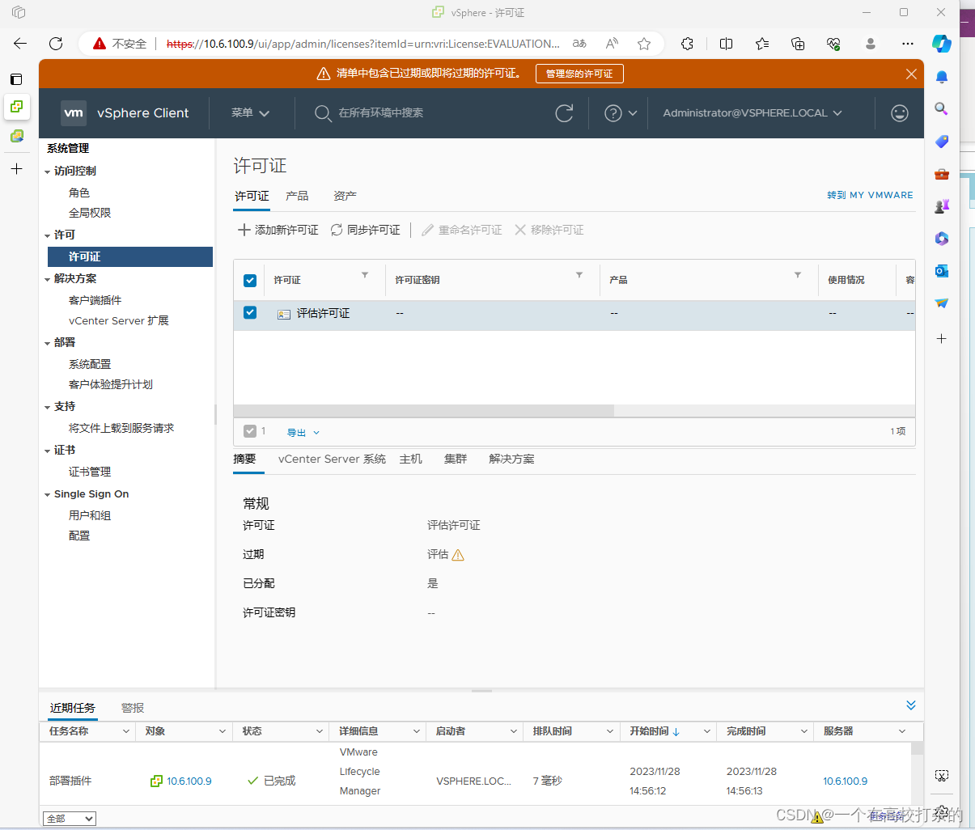
Task: Select 证书管理 in the navigation tree
Action: click(x=90, y=472)
